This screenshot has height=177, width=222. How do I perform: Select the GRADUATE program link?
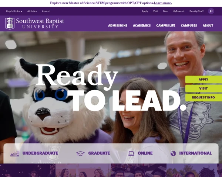(x=99, y=153)
